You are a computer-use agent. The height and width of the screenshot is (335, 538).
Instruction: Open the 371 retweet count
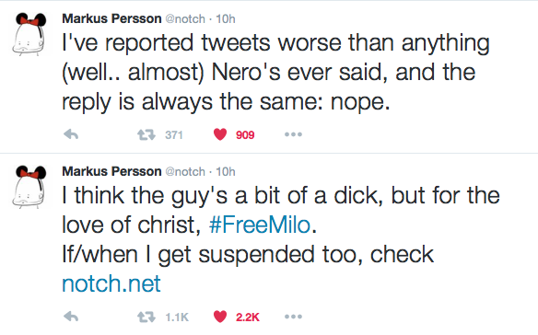(173, 134)
